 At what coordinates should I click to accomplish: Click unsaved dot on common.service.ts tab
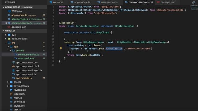tap(152, 2)
